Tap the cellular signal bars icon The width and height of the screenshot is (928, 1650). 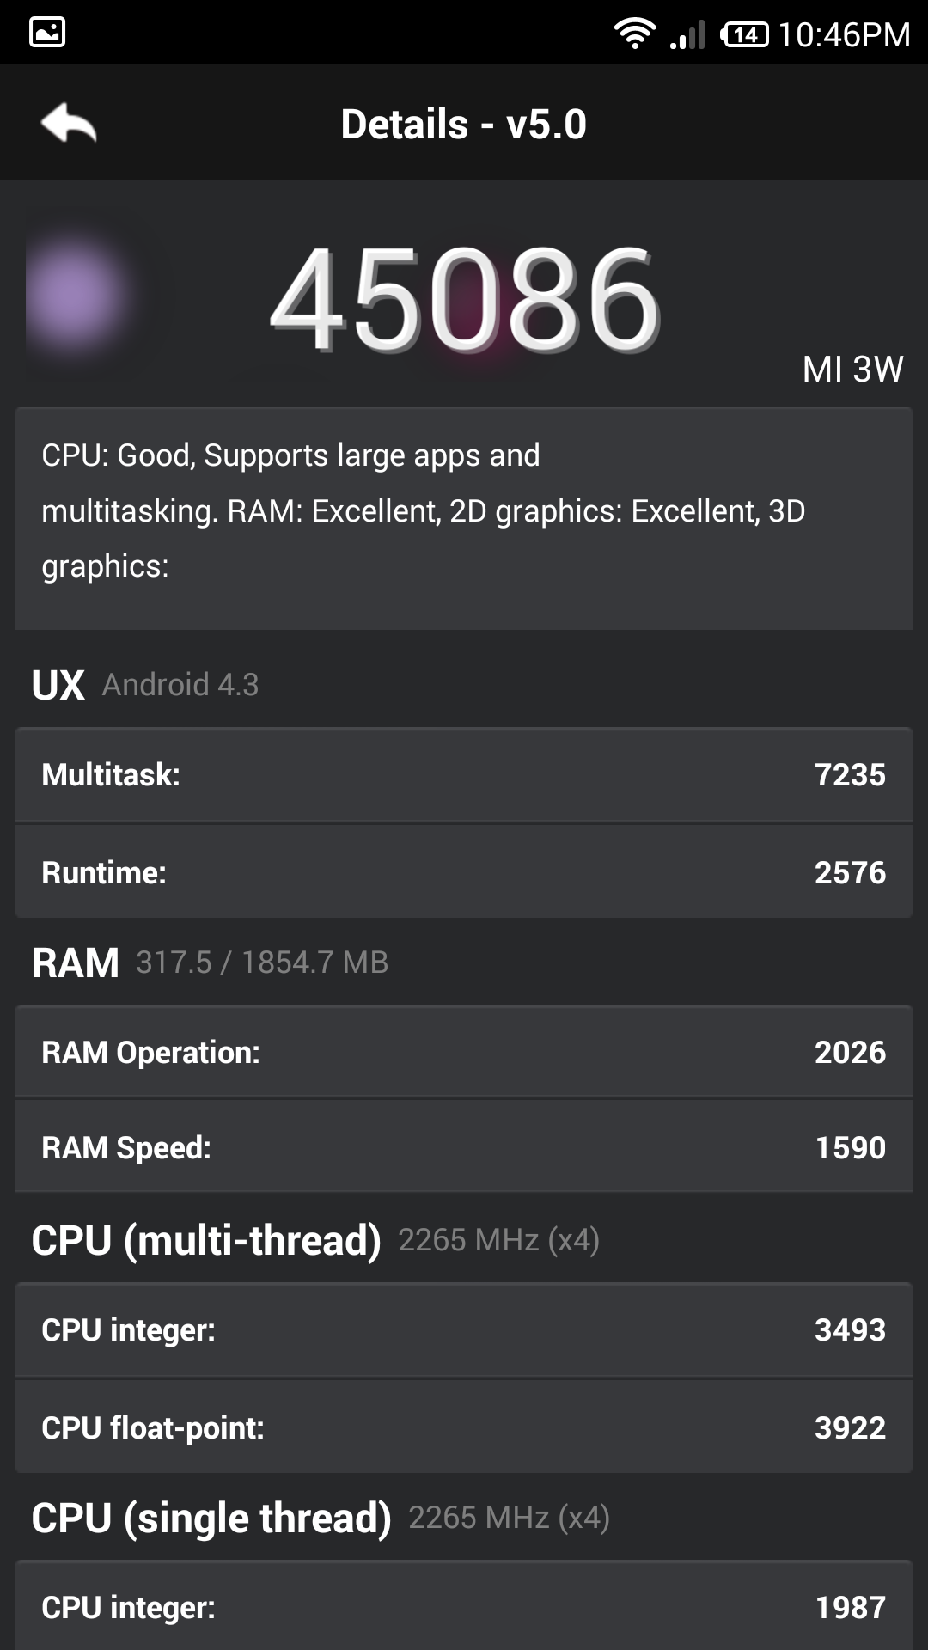point(687,34)
